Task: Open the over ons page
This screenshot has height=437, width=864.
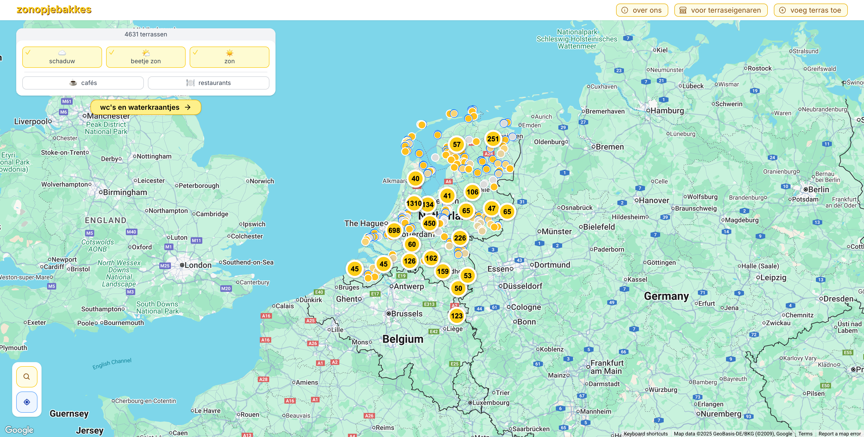Action: pyautogui.click(x=642, y=10)
